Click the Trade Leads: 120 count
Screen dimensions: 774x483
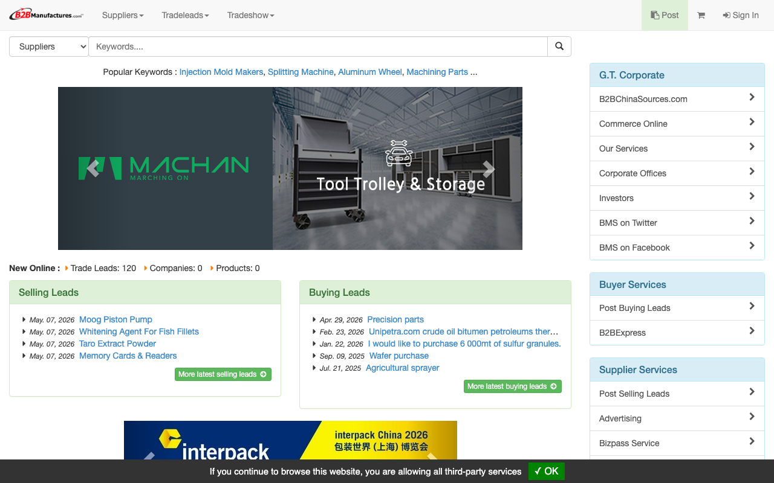pyautogui.click(x=103, y=268)
